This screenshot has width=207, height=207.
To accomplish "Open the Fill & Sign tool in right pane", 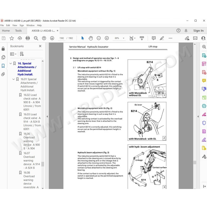I will click(x=204, y=140).
